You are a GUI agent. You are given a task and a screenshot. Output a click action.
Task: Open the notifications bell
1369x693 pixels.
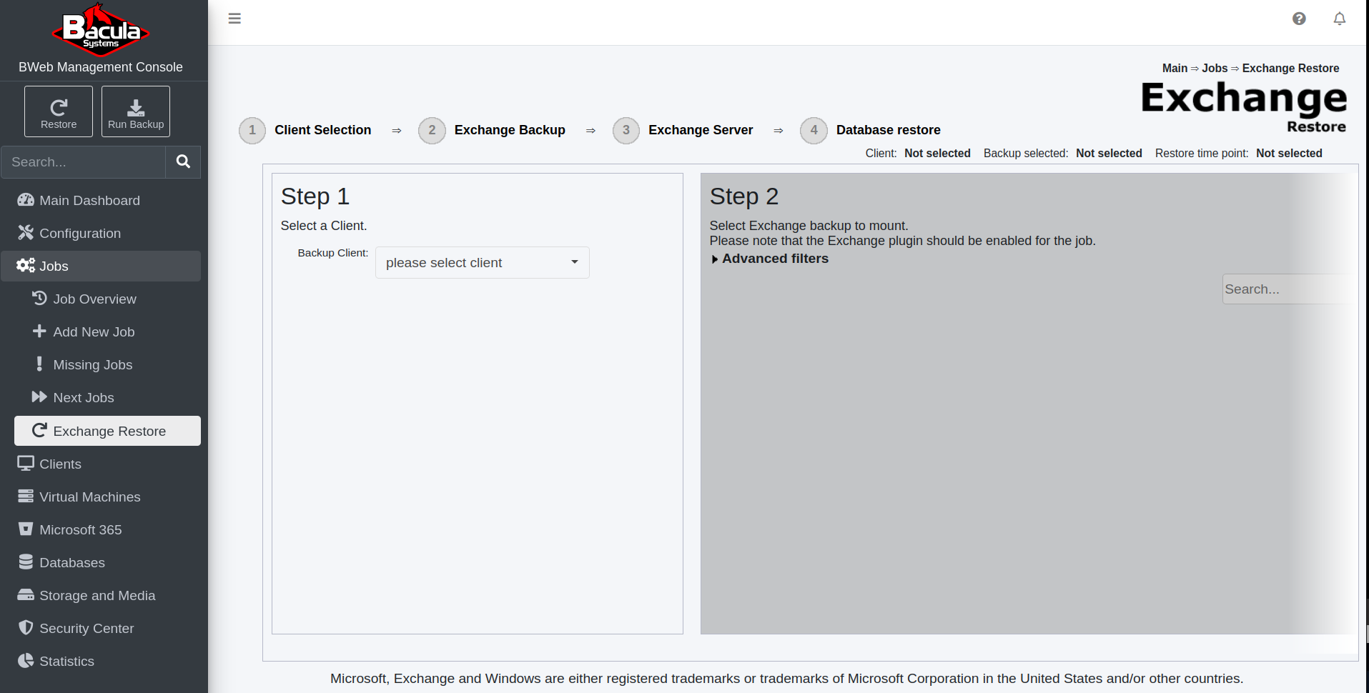point(1340,19)
